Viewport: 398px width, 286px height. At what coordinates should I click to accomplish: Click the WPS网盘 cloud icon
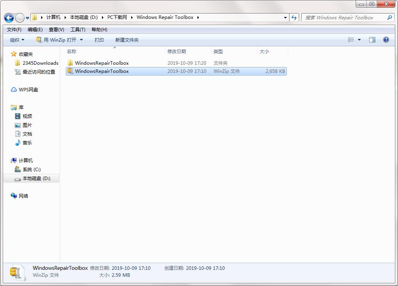(x=14, y=89)
